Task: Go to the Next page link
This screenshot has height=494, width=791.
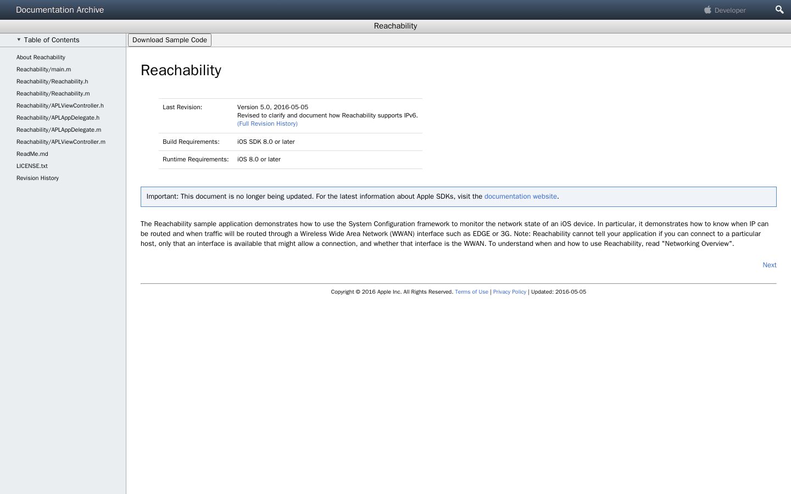Action: pyautogui.click(x=770, y=265)
